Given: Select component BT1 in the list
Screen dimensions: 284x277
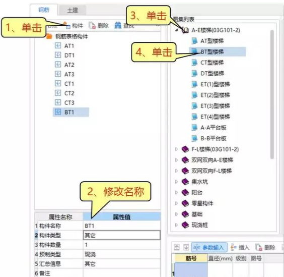Looking at the screenshot, I should [71, 112].
